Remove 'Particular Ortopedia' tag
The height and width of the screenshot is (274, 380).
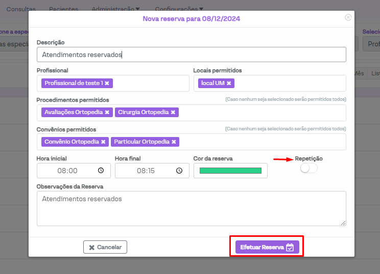(174, 142)
